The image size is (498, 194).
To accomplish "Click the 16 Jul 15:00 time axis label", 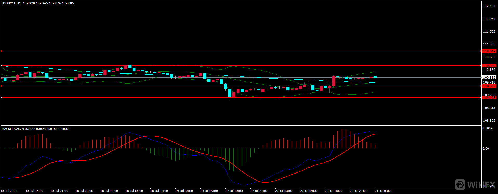I will (134, 191).
